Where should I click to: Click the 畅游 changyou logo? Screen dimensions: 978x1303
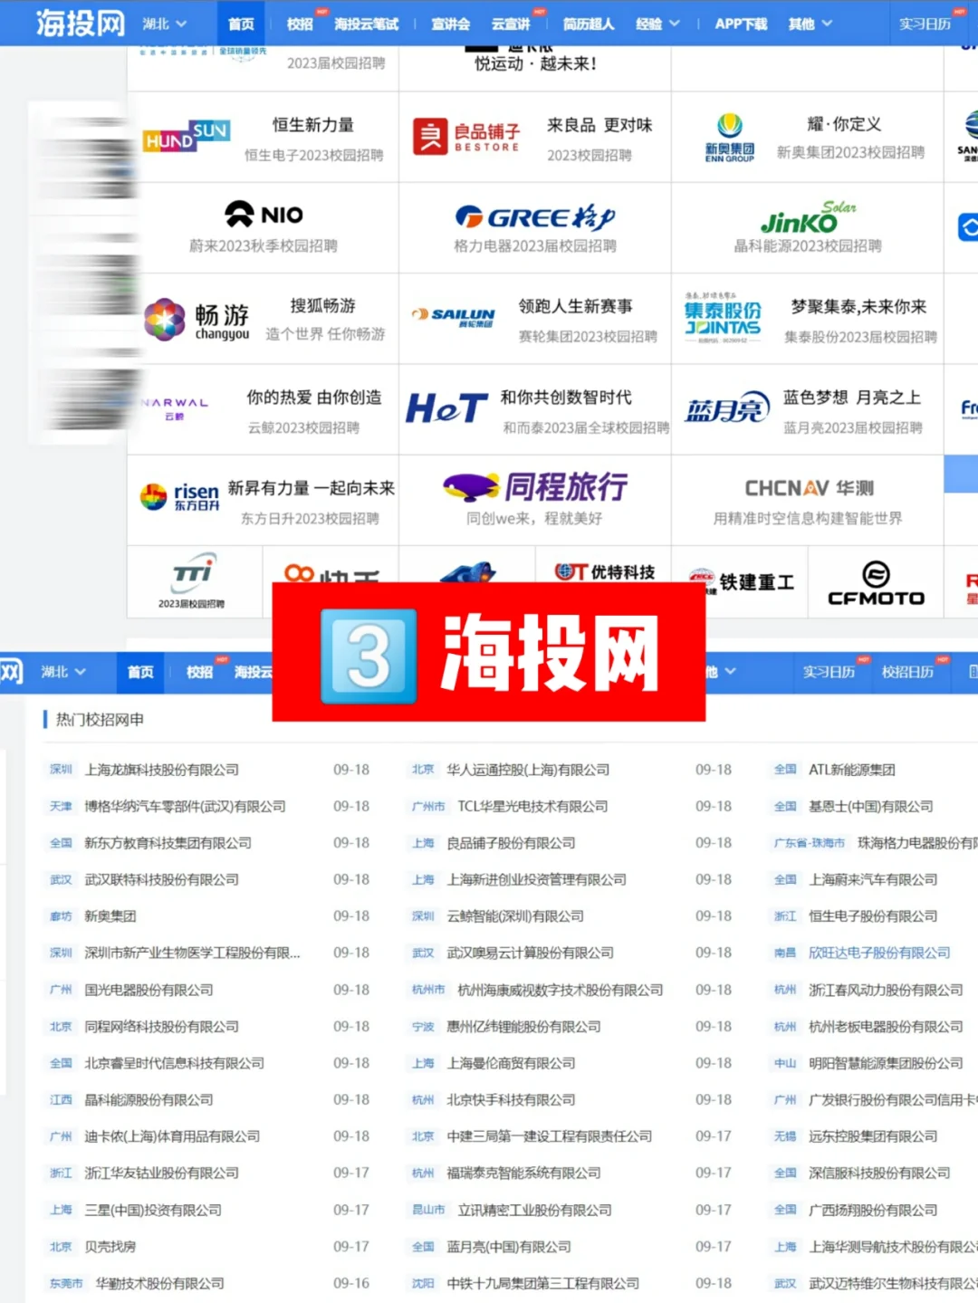tap(197, 320)
